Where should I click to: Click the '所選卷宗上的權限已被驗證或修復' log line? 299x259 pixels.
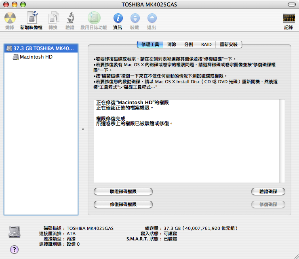[x=135, y=124]
